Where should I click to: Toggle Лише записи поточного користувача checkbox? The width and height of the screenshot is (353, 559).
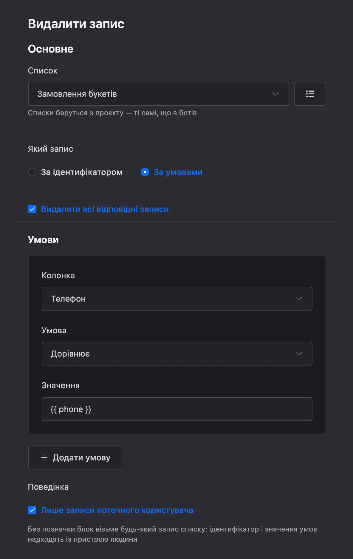click(32, 510)
